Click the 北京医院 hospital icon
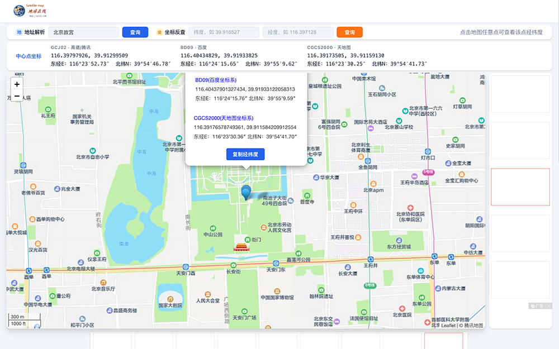The width and height of the screenshot is (559, 349). pos(402,308)
